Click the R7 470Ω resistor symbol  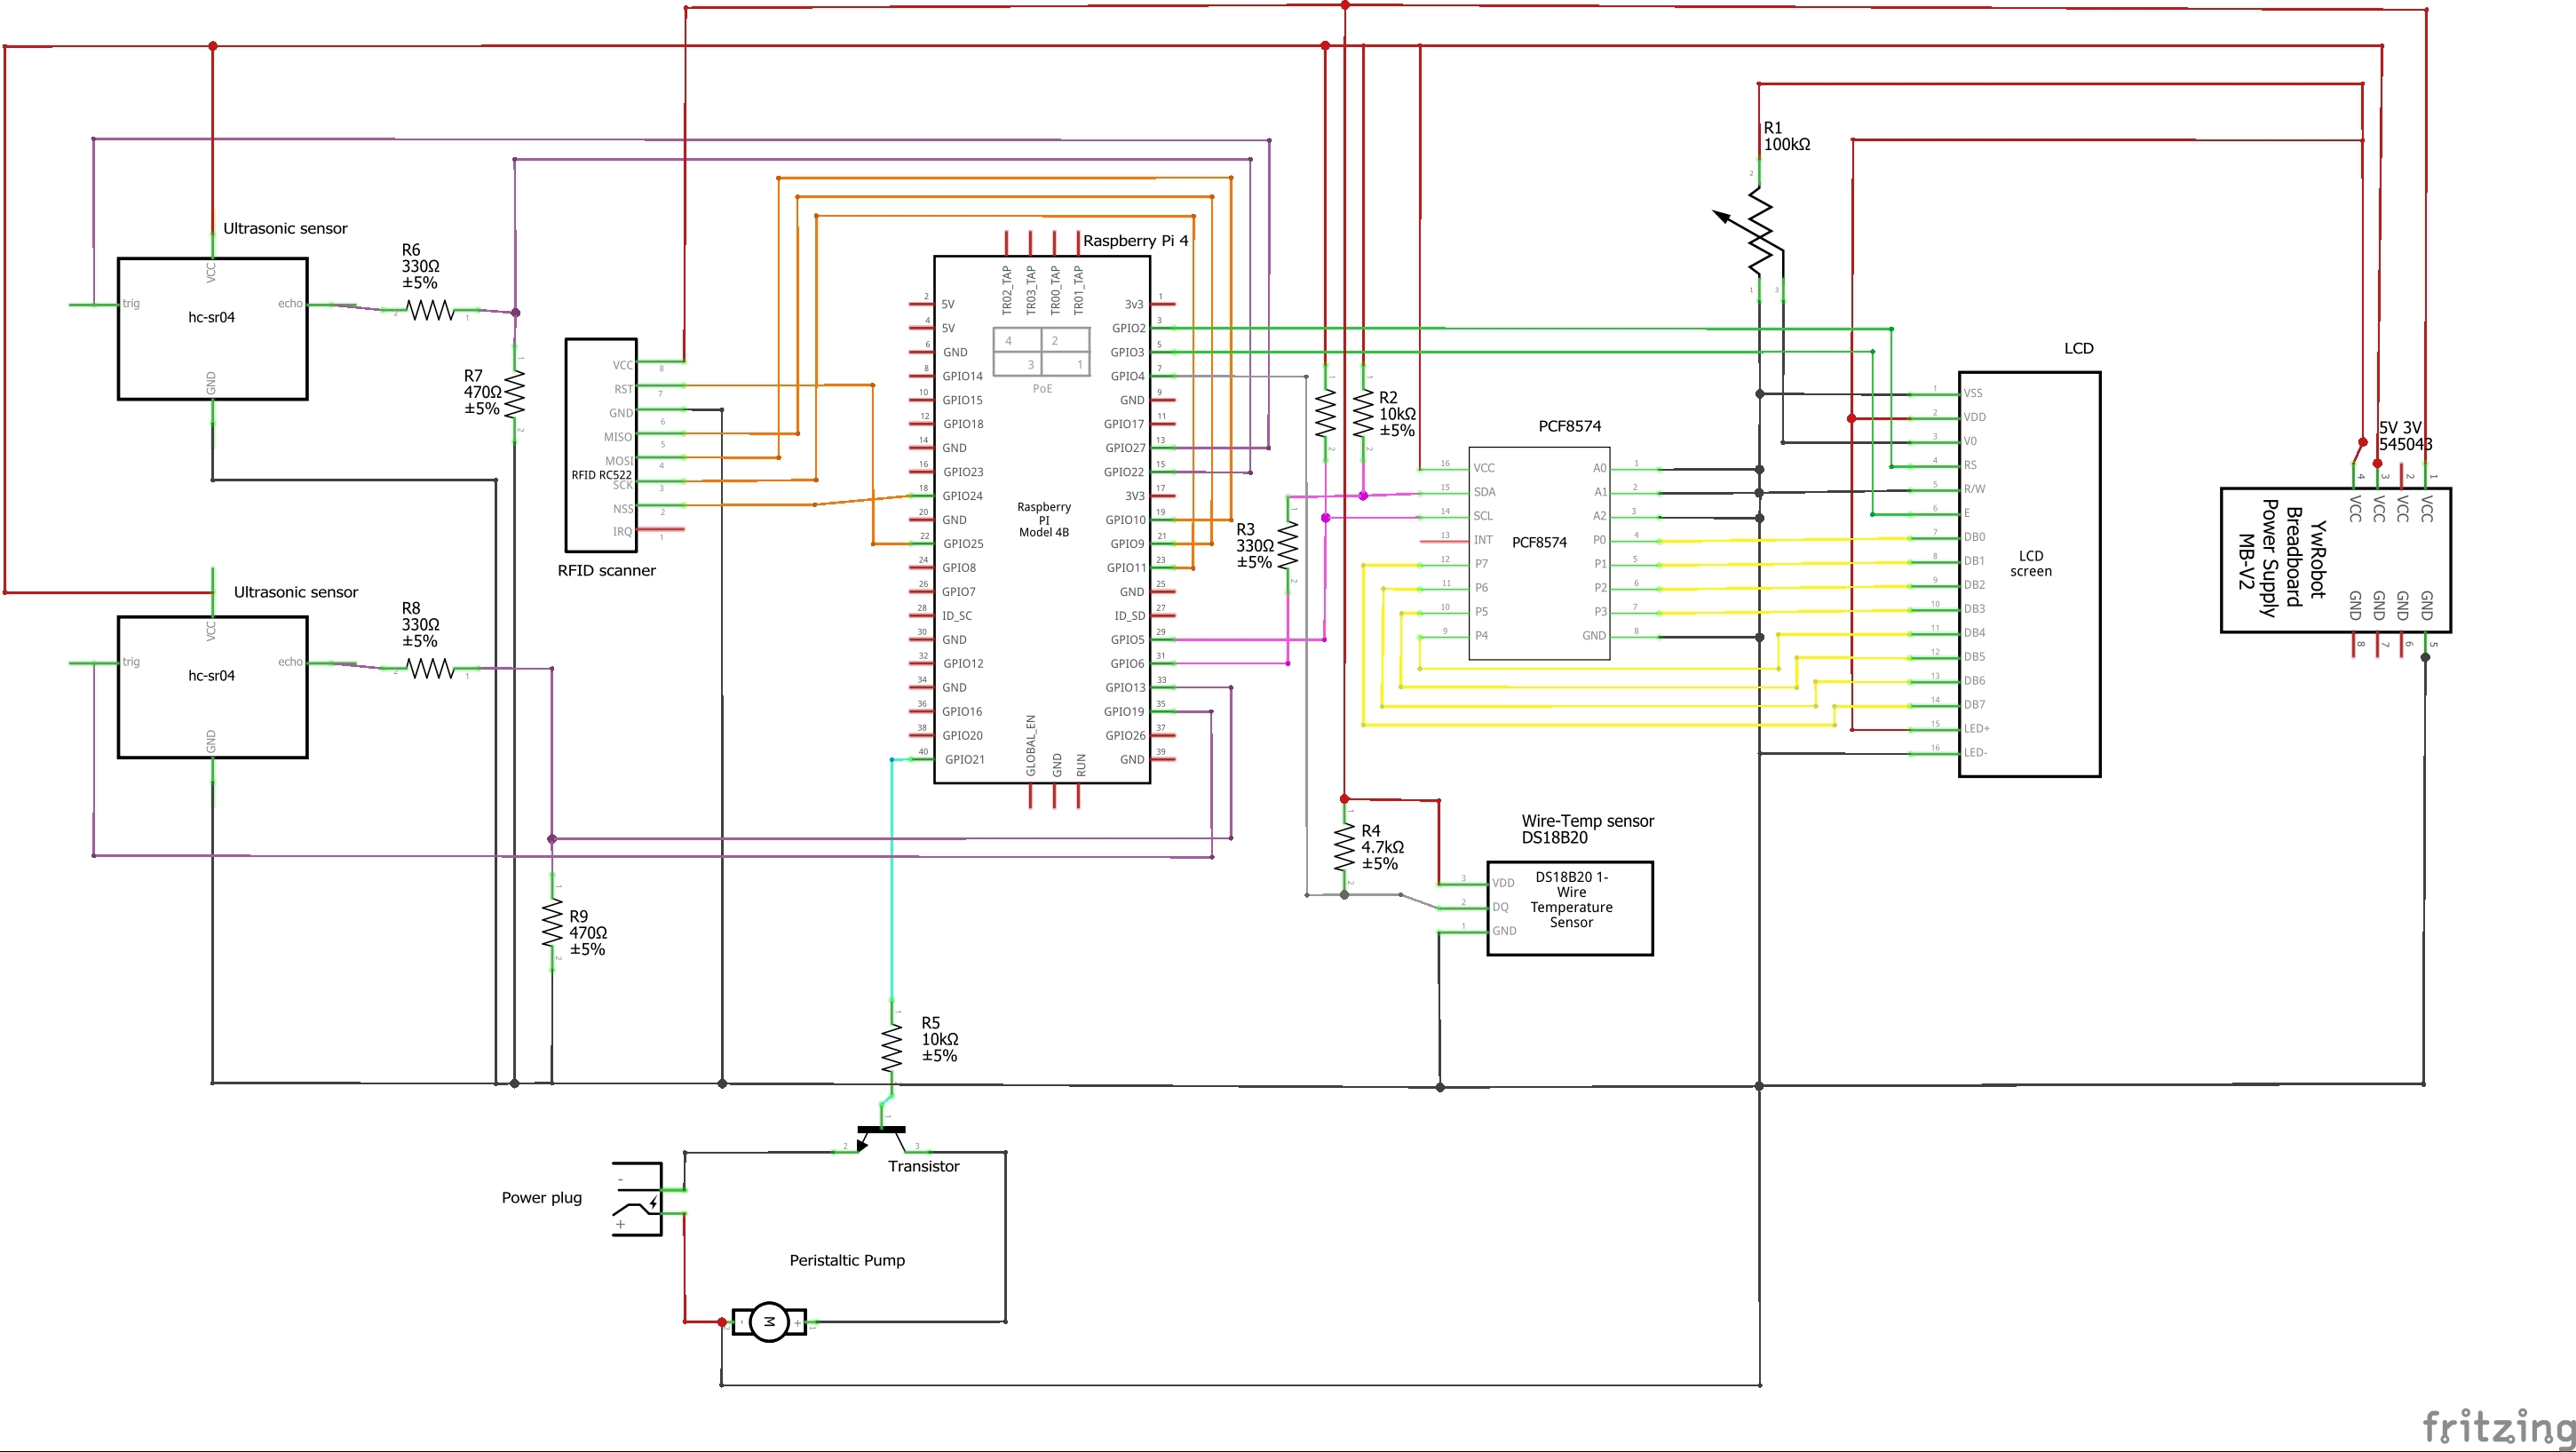coord(515,395)
